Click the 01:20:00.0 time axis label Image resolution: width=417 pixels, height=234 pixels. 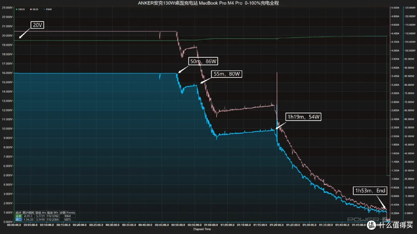click(x=276, y=225)
